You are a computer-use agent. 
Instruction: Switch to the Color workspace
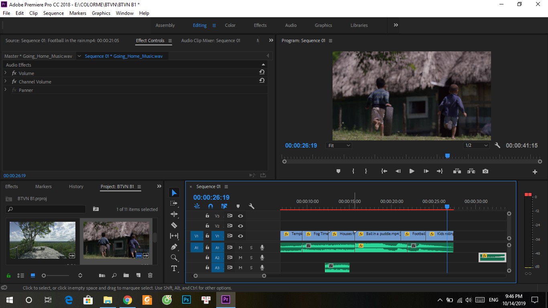230,25
